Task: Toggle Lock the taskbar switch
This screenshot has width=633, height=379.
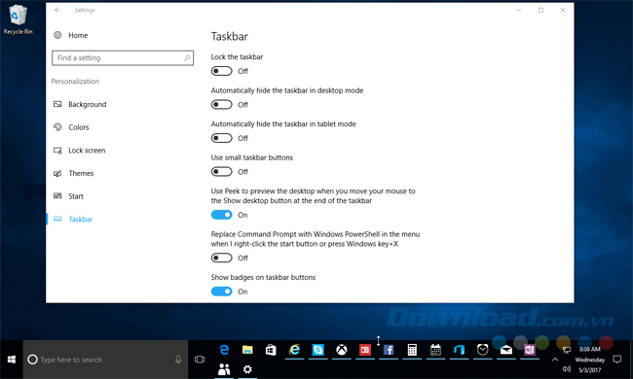Action: [222, 71]
